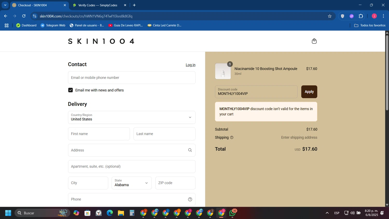Click the taskbar Buscar search box
This screenshot has height=219, width=389.
[42, 213]
